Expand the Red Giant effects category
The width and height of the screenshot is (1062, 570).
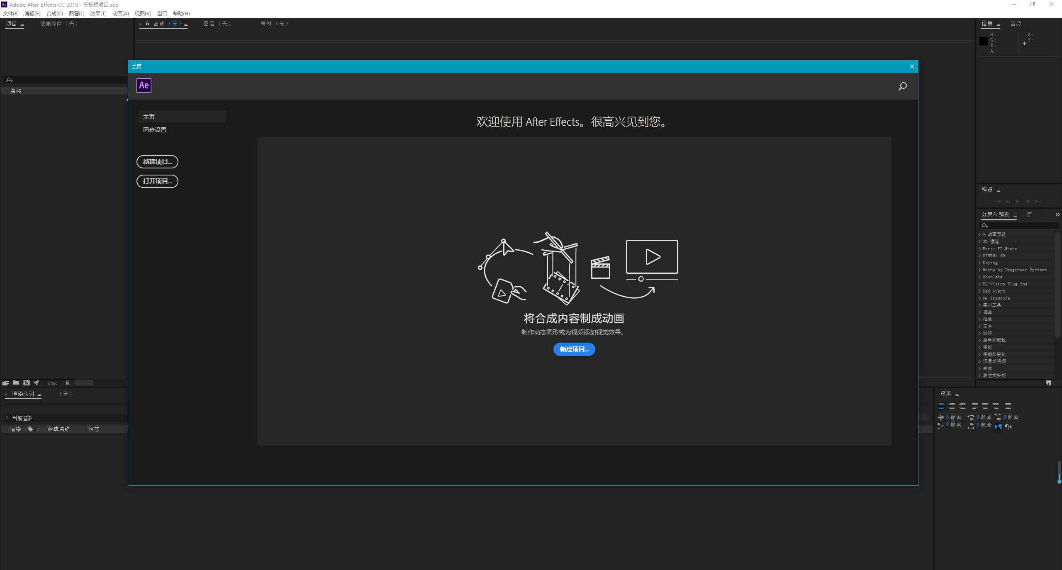pos(980,291)
